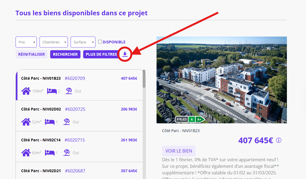Open VOIR LE BIEN for selected property
The width and height of the screenshot is (306, 179).
point(179,151)
